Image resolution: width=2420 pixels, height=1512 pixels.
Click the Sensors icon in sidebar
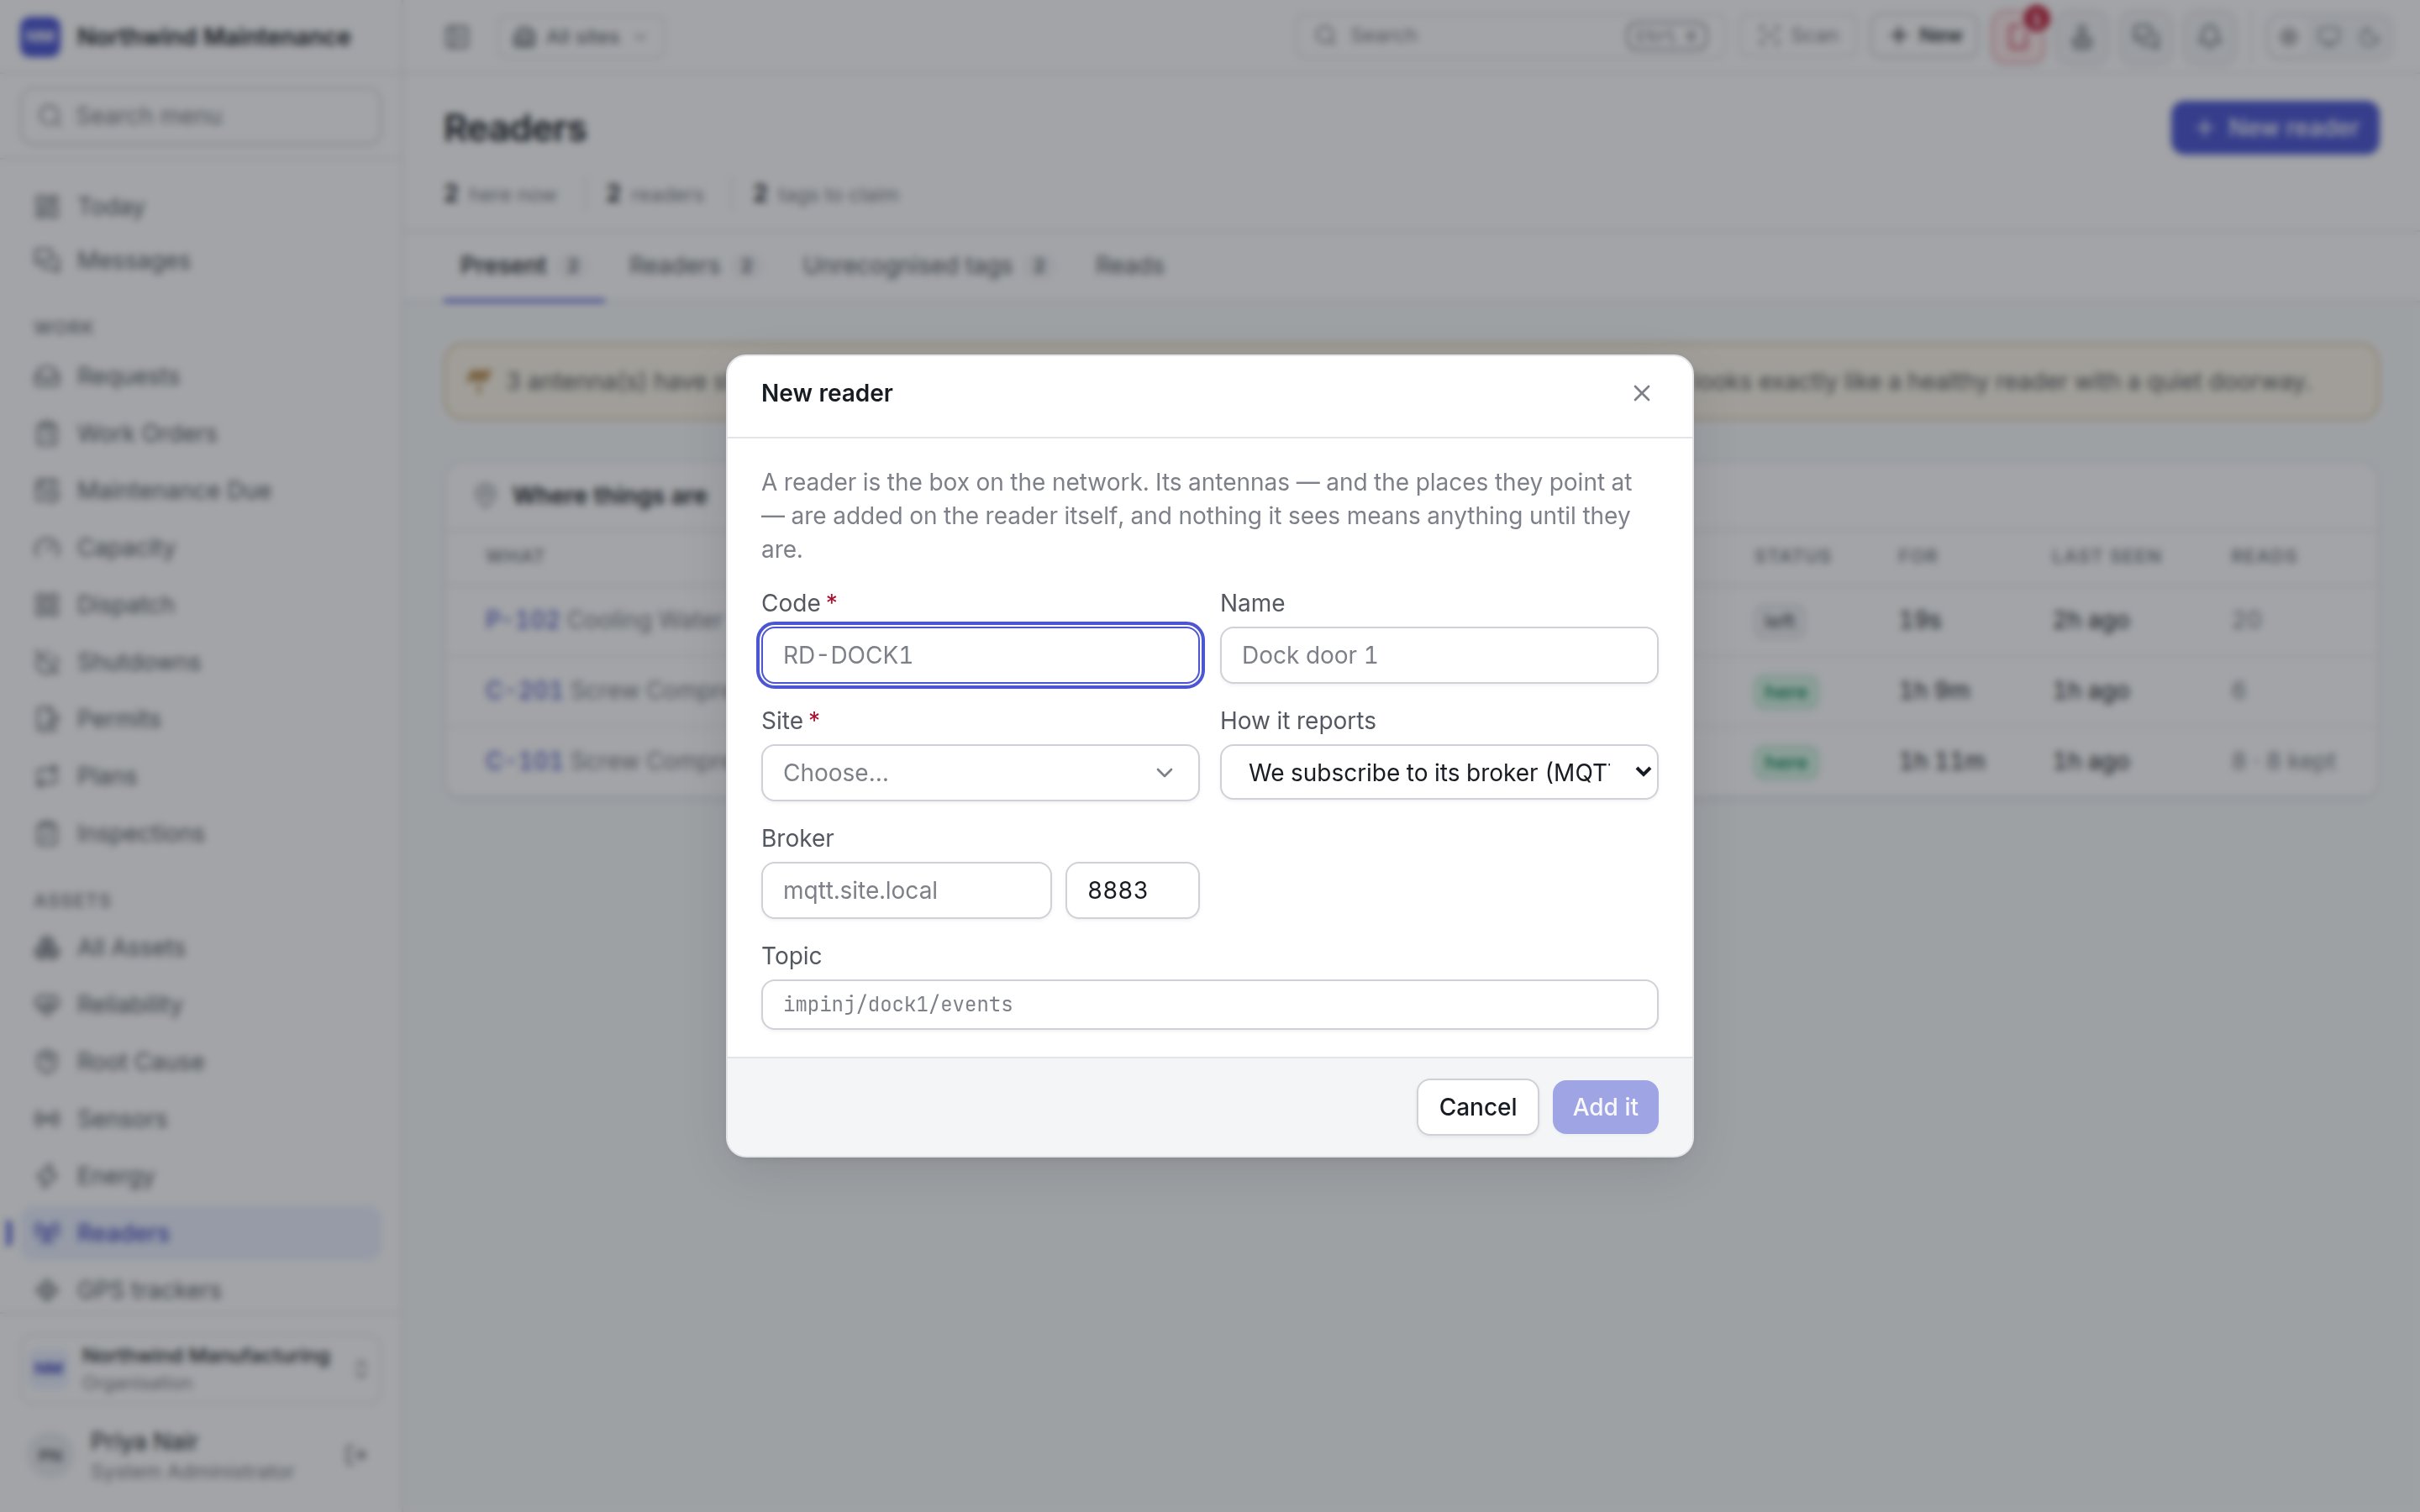coord(47,1118)
